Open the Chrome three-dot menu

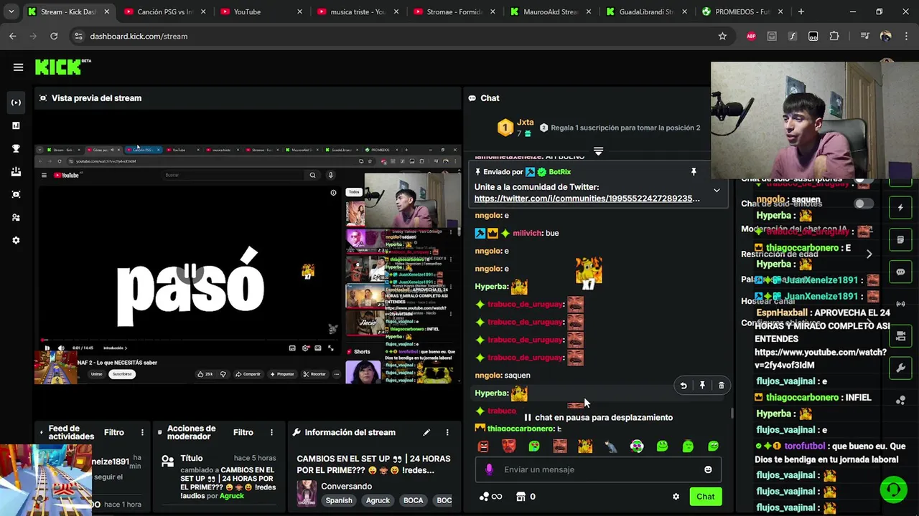click(x=906, y=36)
